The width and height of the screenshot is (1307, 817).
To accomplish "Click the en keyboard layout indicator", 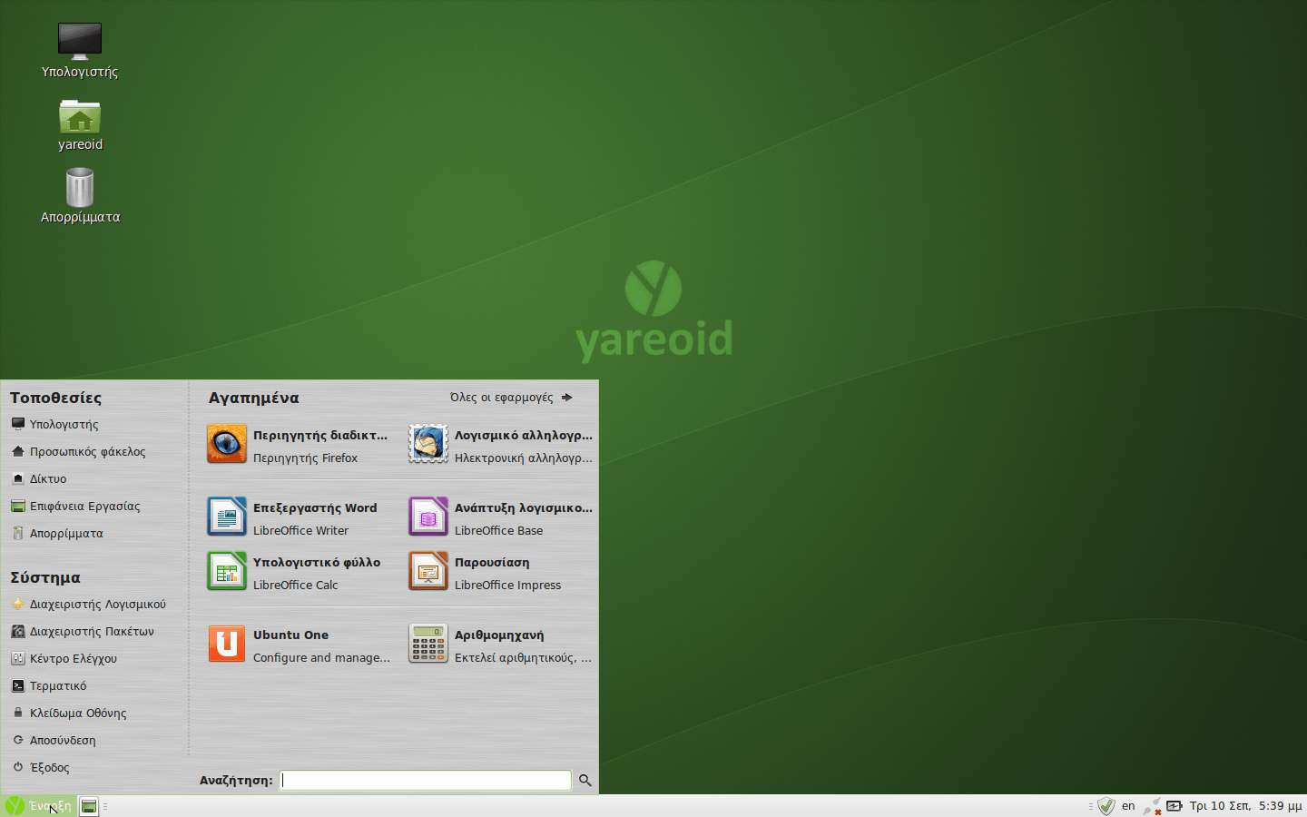I will pos(1128,806).
